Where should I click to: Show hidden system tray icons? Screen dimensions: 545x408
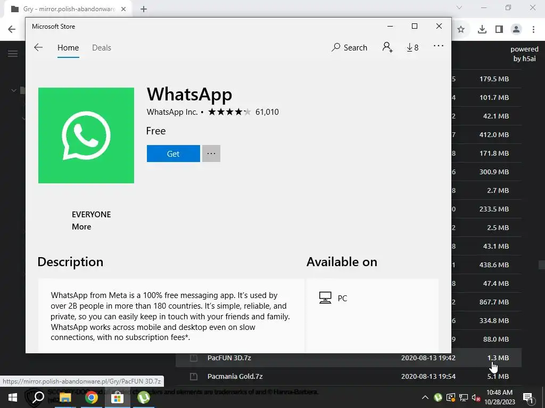coord(425,397)
